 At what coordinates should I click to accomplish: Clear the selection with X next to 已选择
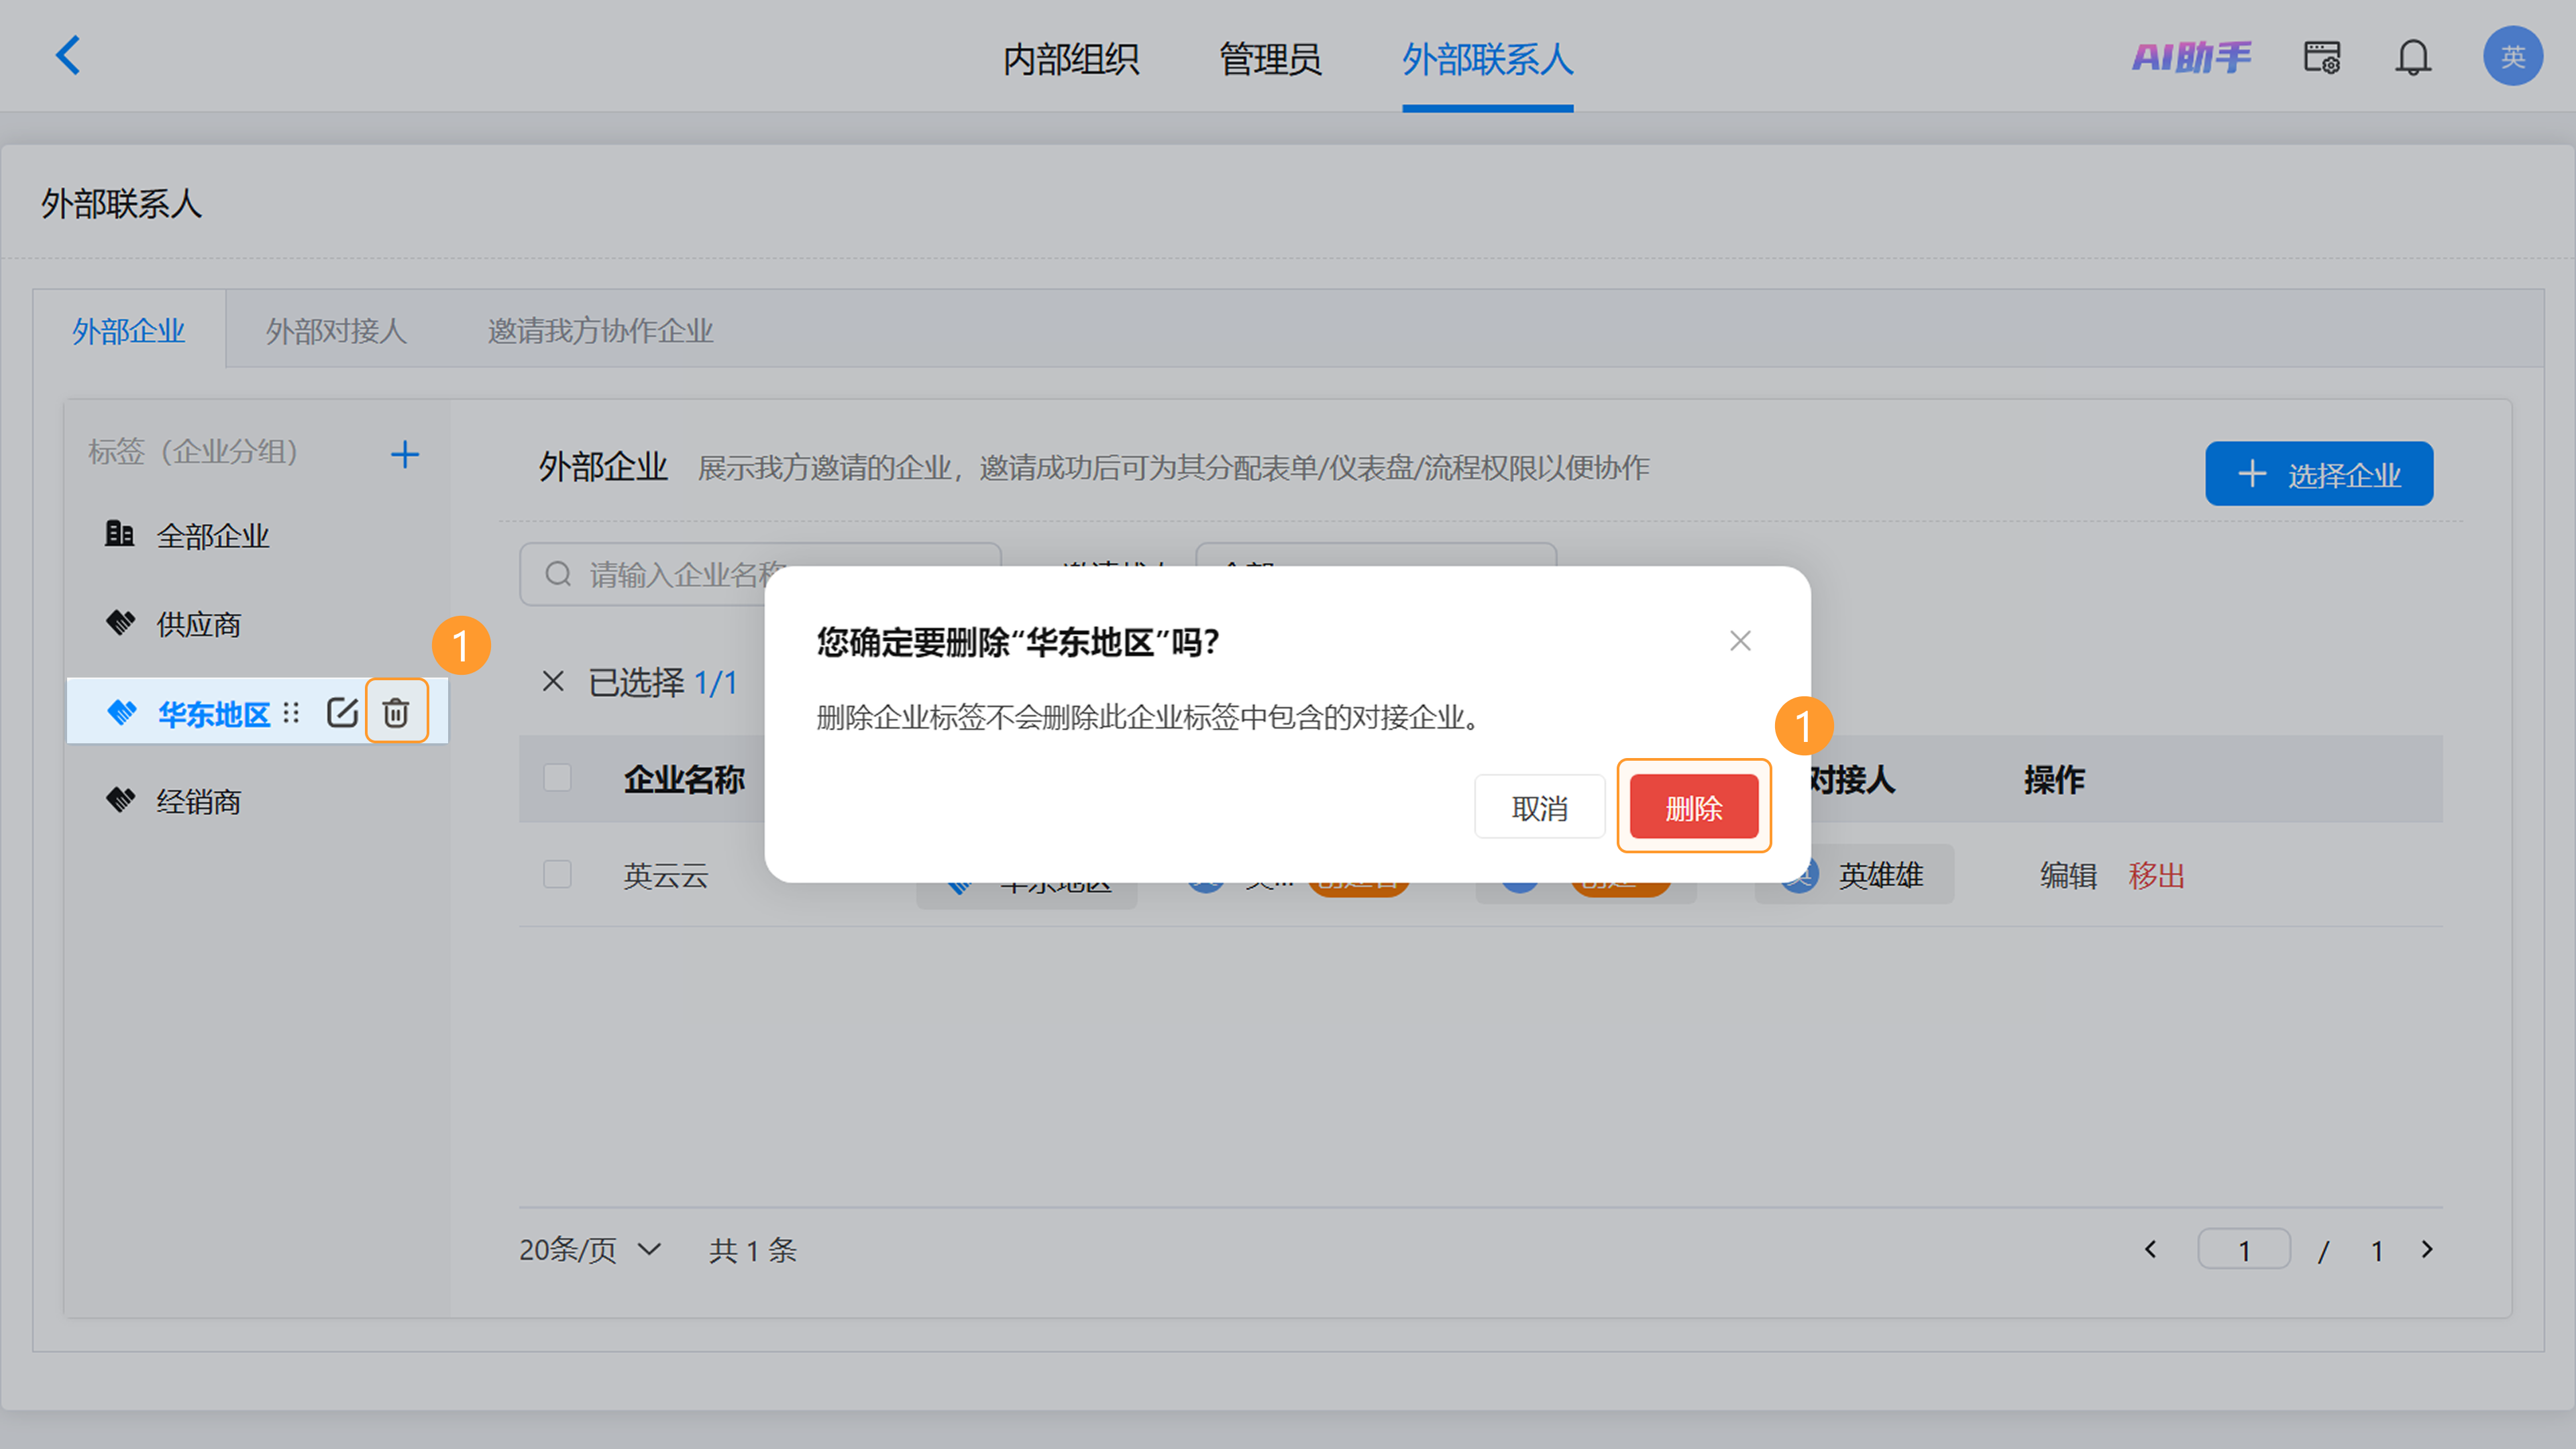[553, 682]
